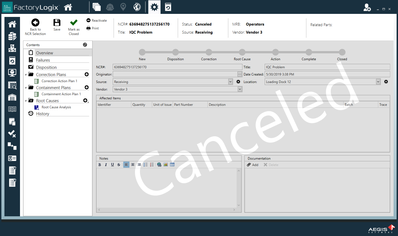398x236 pixels.
Task: Toggle bold formatting in Notes
Action: click(x=99, y=164)
